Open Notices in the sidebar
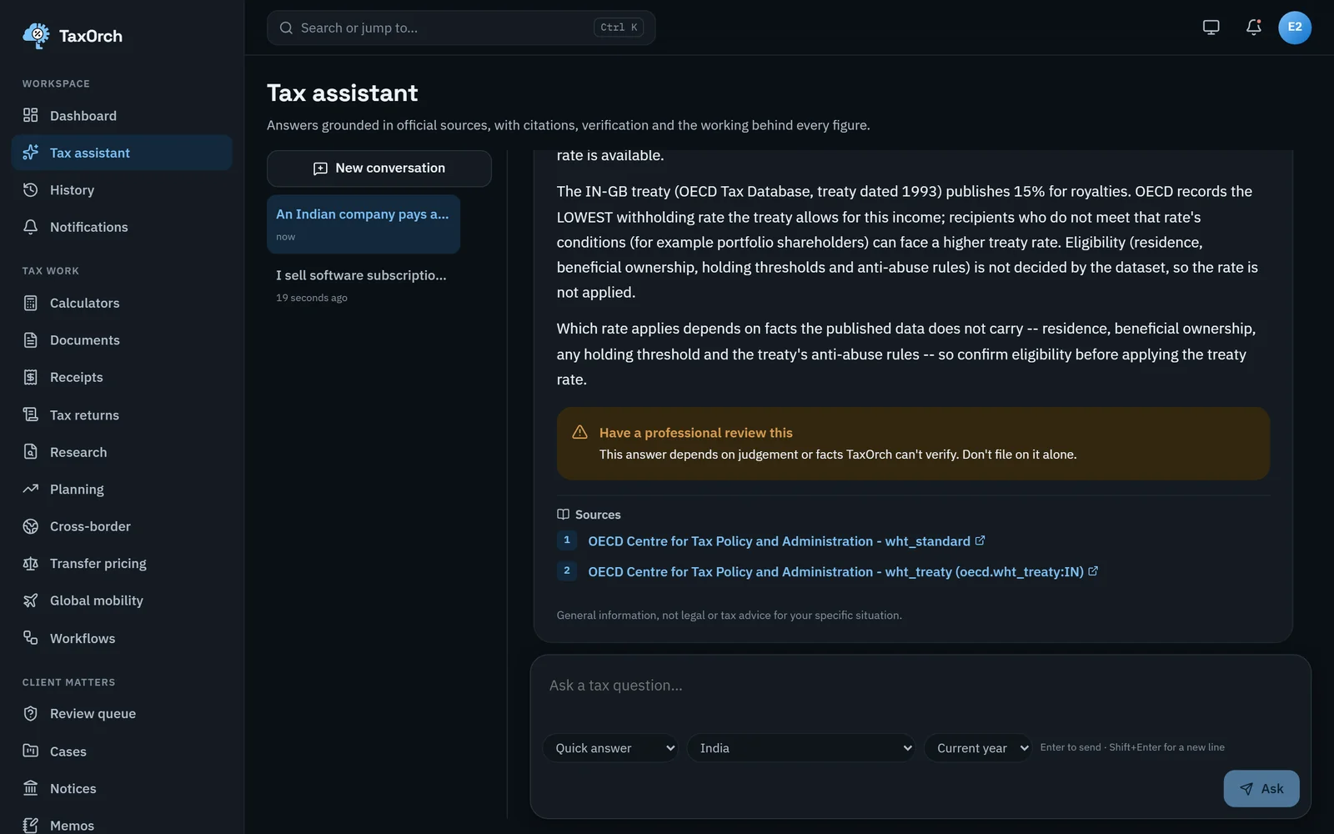This screenshot has width=1334, height=834. [122, 788]
